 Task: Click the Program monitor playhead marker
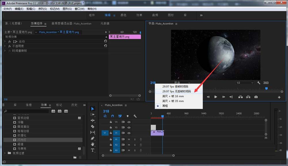point(266,89)
